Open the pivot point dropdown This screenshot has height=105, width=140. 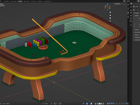[x=52, y=104]
